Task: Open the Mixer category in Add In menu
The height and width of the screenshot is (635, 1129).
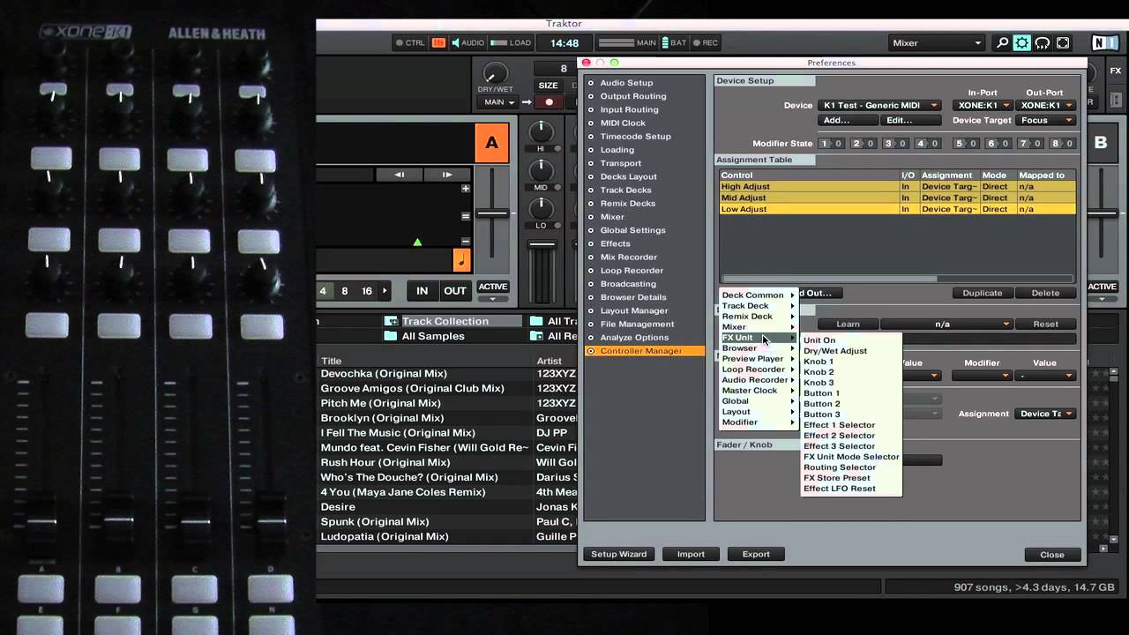Action: 757,327
